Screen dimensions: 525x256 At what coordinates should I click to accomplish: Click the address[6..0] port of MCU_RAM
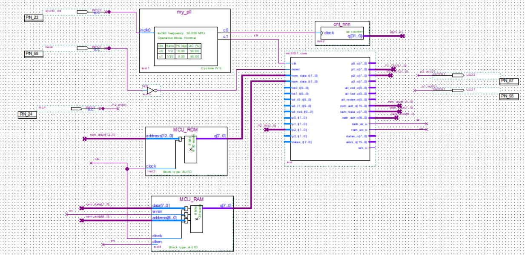coord(164,218)
